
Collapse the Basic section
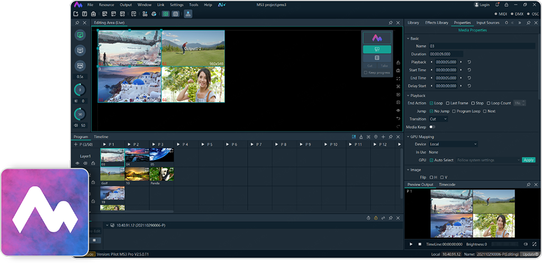coord(408,39)
